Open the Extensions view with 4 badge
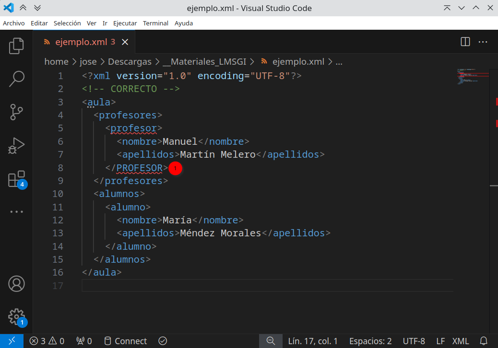Viewport: 498px width, 348px height. 17,180
